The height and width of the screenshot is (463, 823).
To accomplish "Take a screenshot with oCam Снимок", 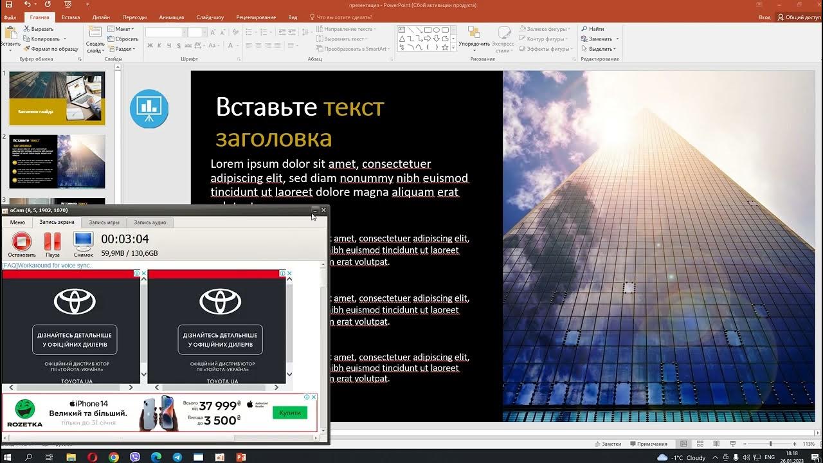I will pyautogui.click(x=83, y=244).
